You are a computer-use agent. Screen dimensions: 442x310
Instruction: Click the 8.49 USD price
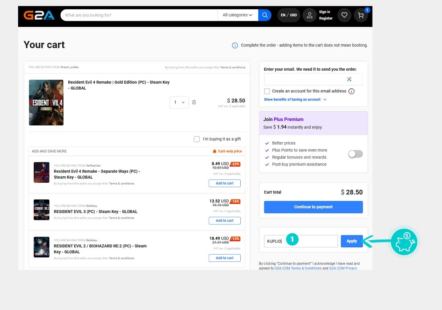tap(220, 164)
